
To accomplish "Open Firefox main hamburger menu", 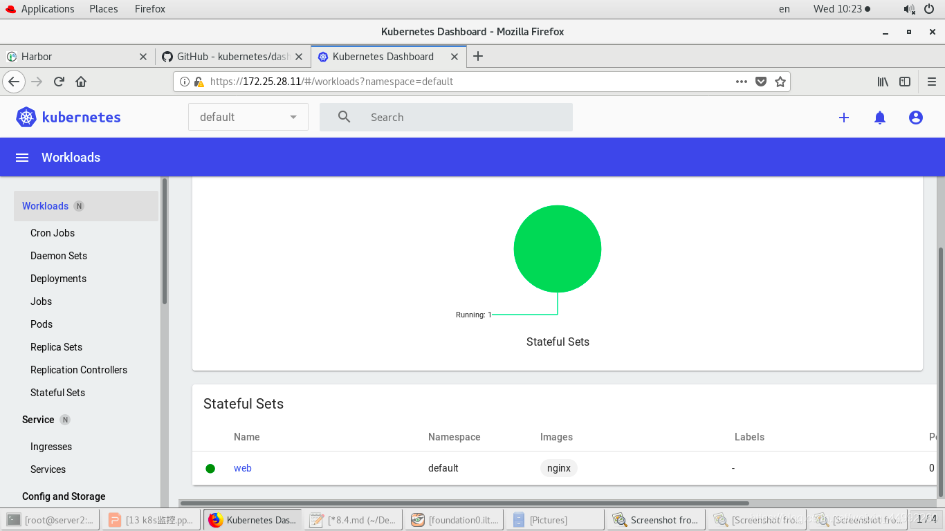I will point(931,82).
